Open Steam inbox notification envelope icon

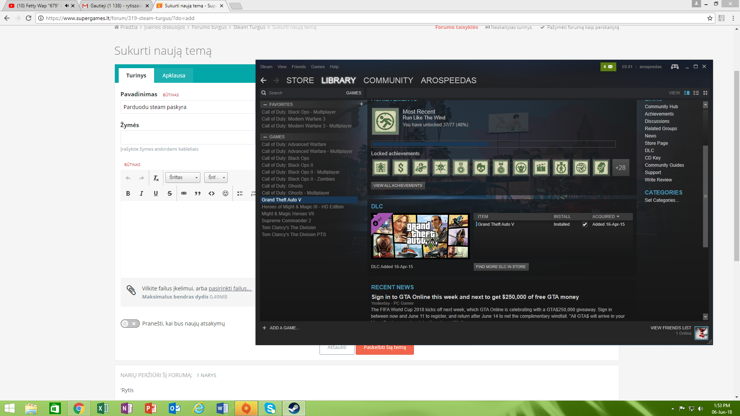pyautogui.click(x=608, y=67)
